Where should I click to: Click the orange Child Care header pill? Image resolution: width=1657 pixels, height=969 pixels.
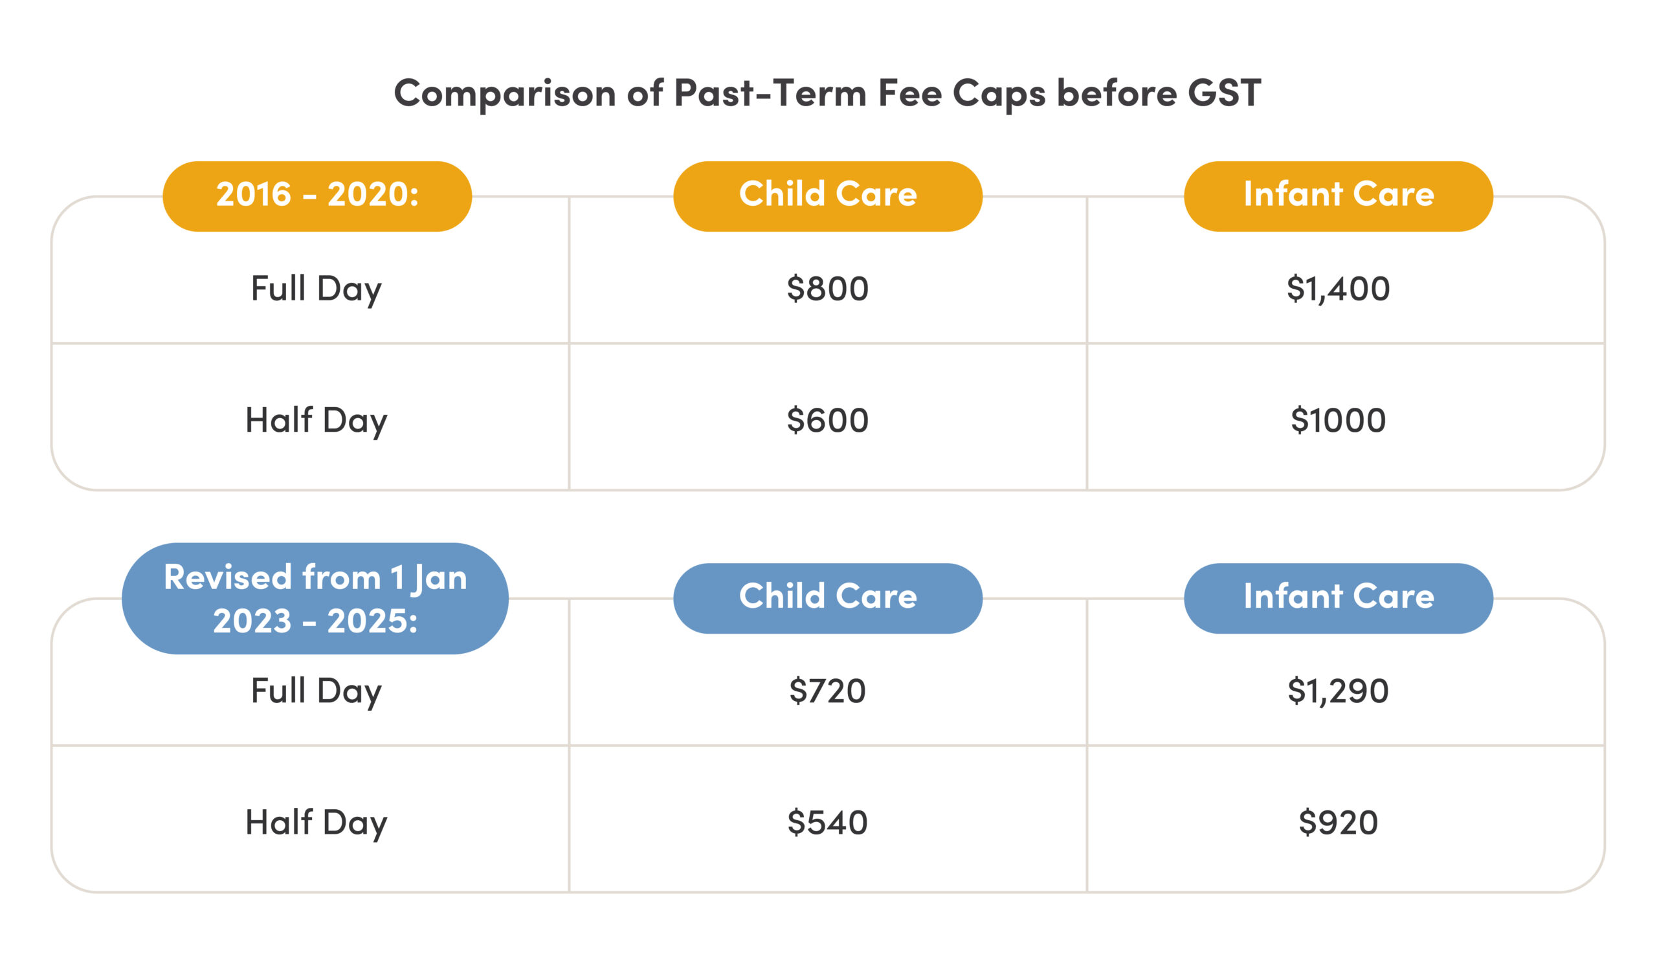tap(827, 196)
